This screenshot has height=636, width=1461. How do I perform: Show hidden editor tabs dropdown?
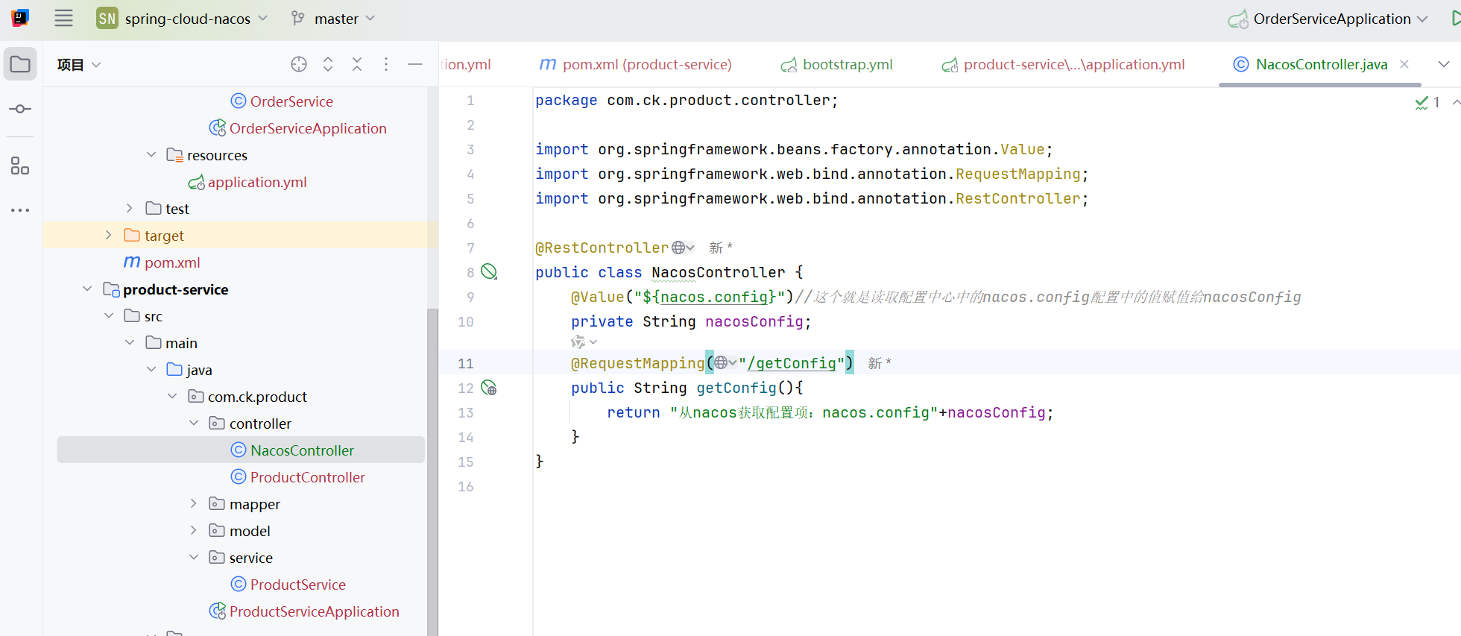(x=1444, y=64)
